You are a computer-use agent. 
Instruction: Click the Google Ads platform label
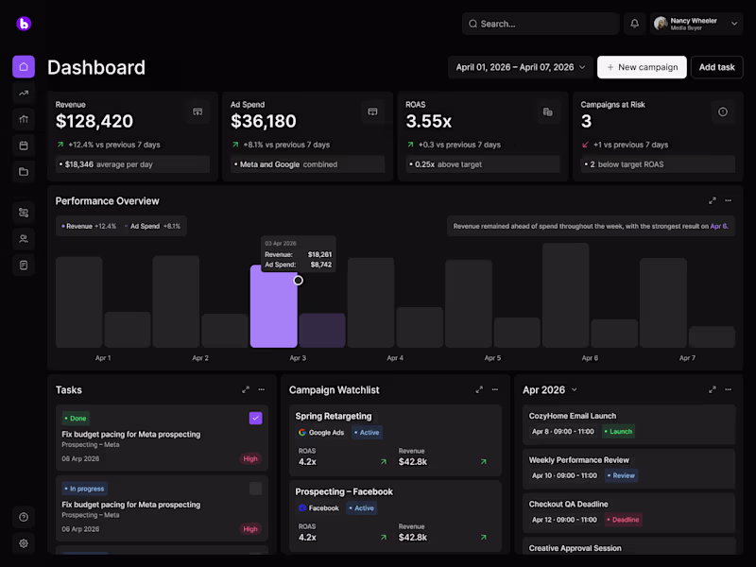321,433
